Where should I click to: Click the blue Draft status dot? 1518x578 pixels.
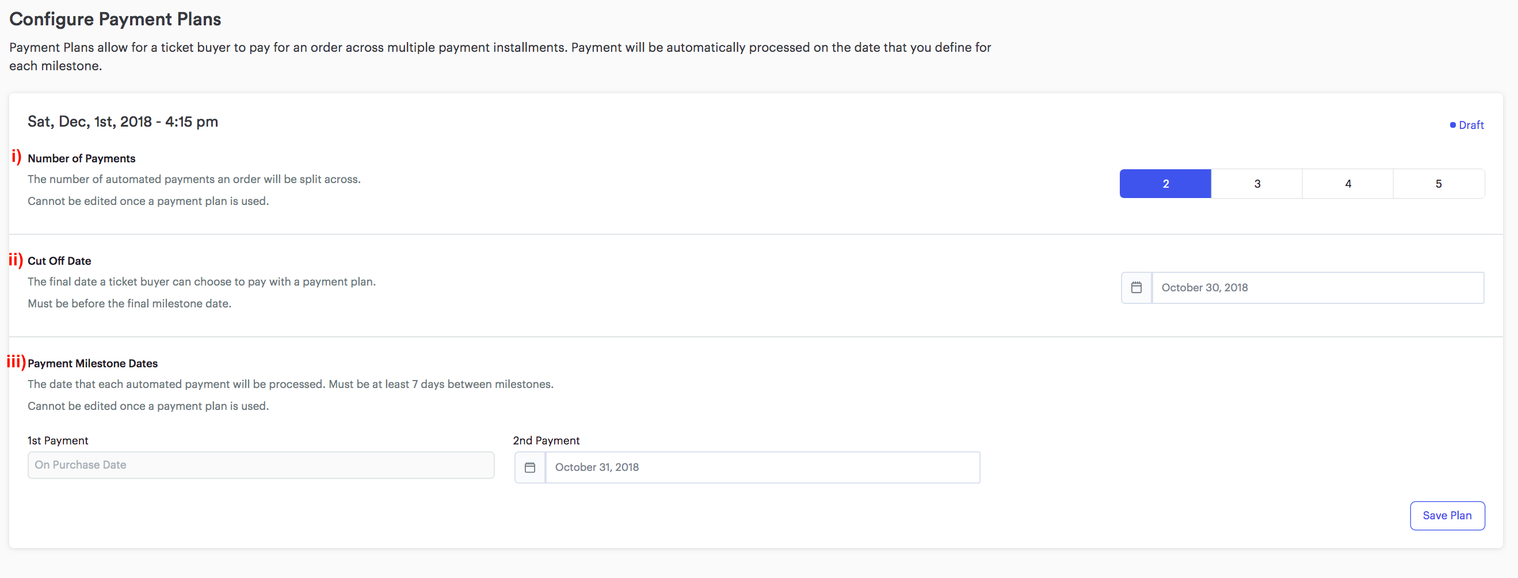point(1452,125)
